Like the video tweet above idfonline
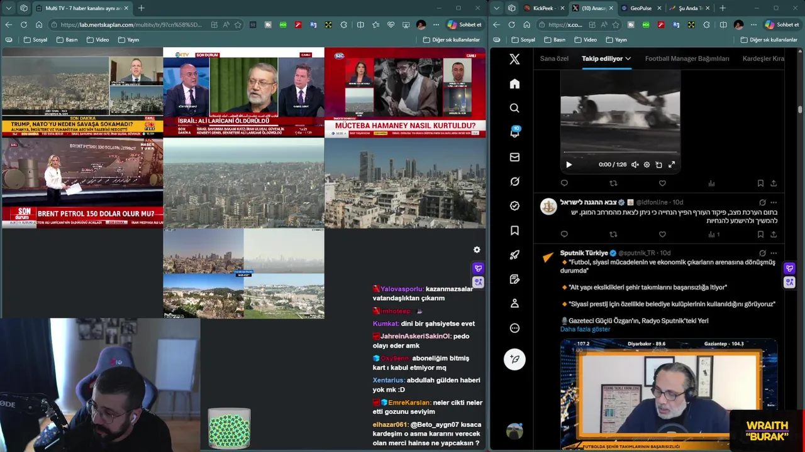805x452 pixels. pos(662,183)
